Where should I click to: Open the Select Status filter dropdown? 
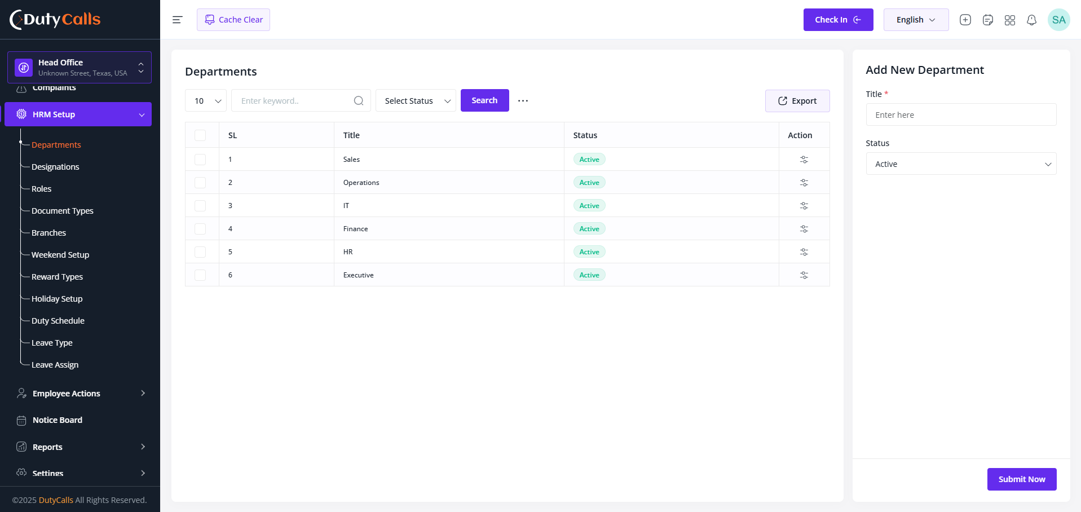[x=416, y=100]
